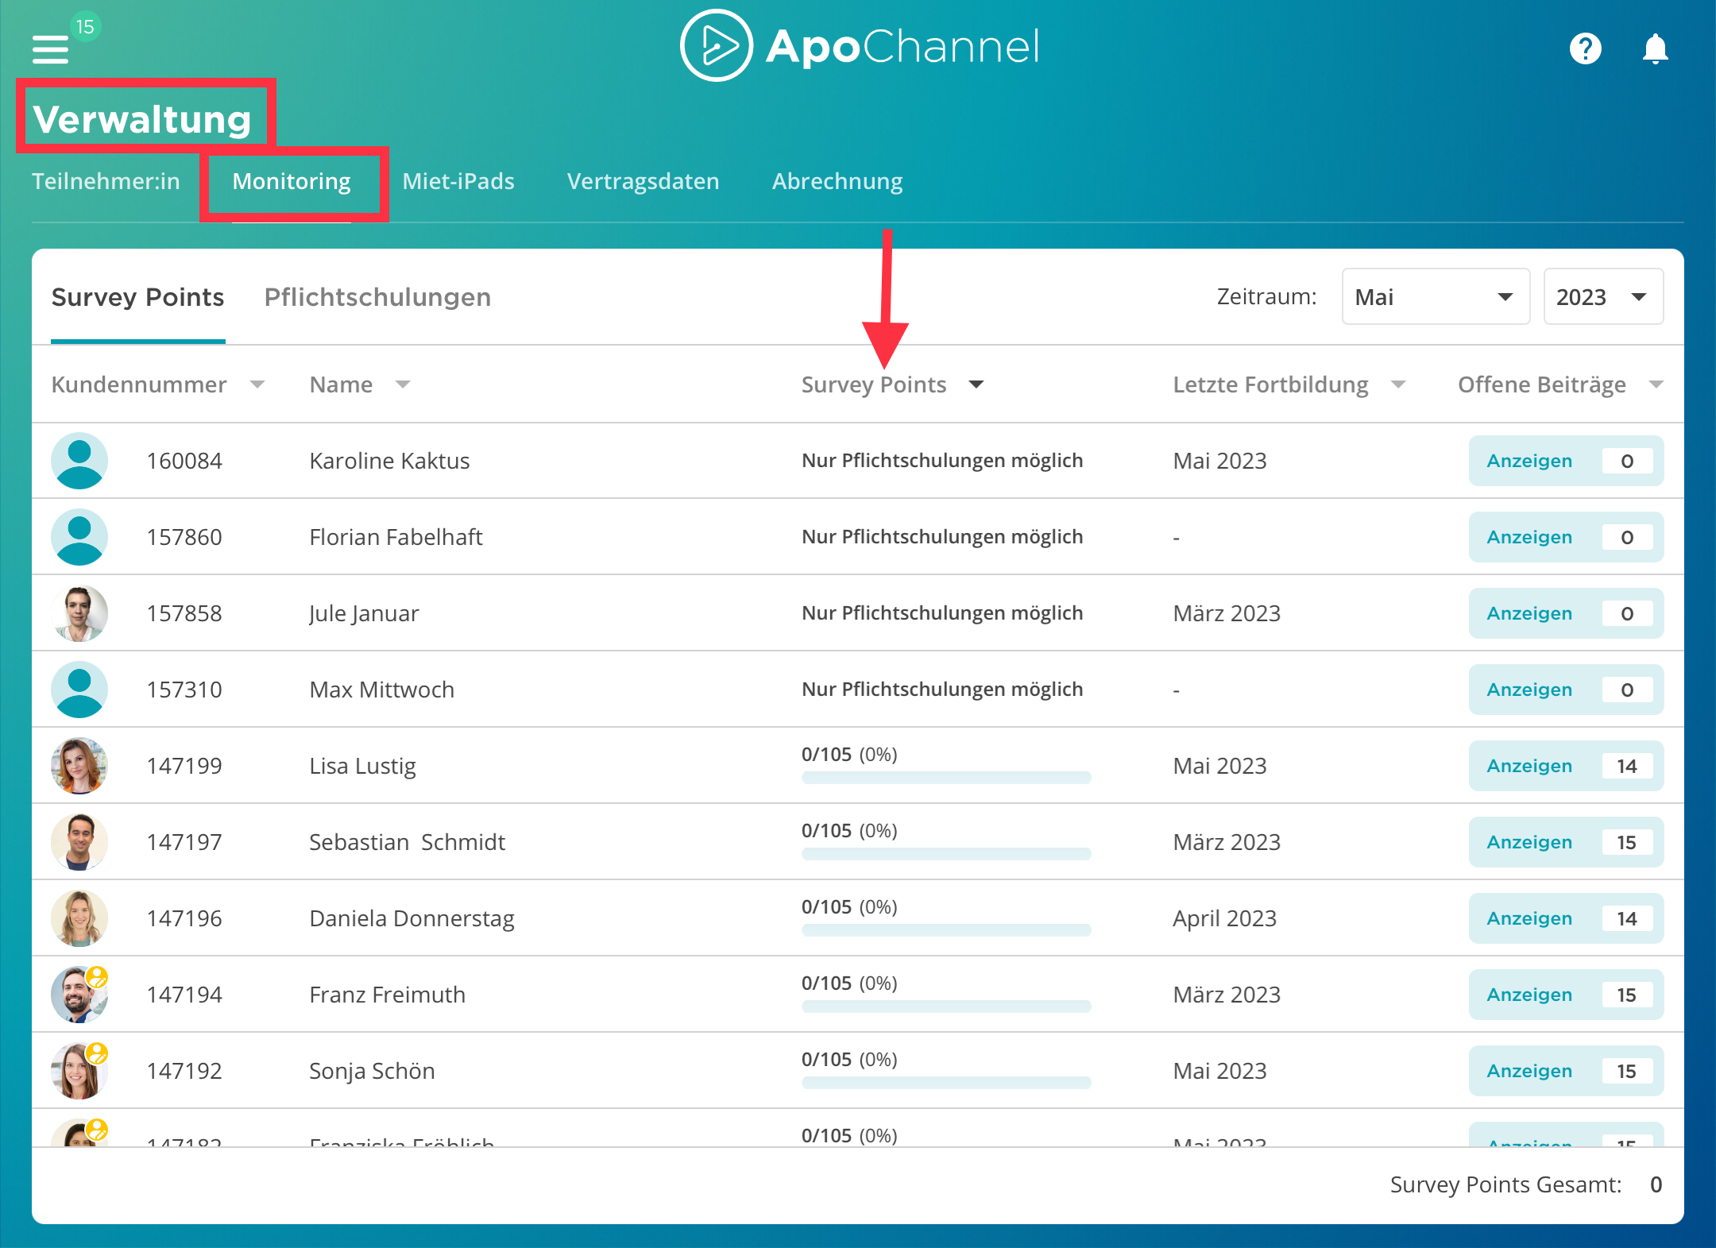Click April 2023 in Letzte Fortbildung
Image resolution: width=1716 pixels, height=1248 pixels.
pos(1224,918)
